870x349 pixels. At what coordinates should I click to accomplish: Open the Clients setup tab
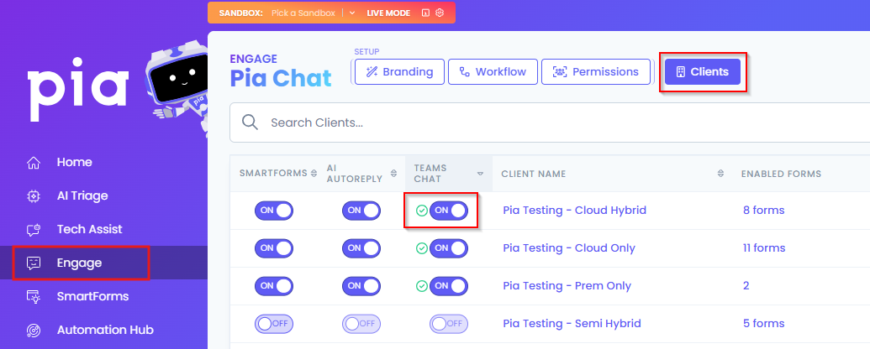click(703, 72)
